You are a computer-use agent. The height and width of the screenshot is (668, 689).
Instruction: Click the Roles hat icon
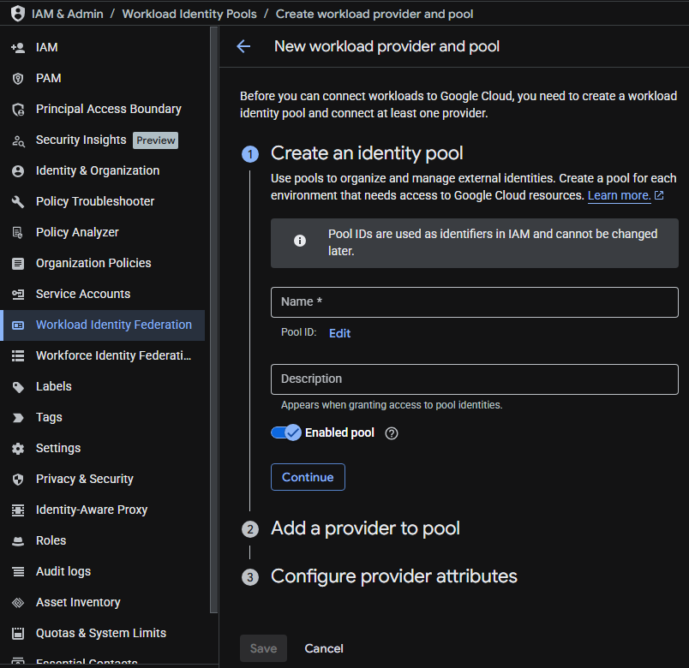click(x=18, y=540)
